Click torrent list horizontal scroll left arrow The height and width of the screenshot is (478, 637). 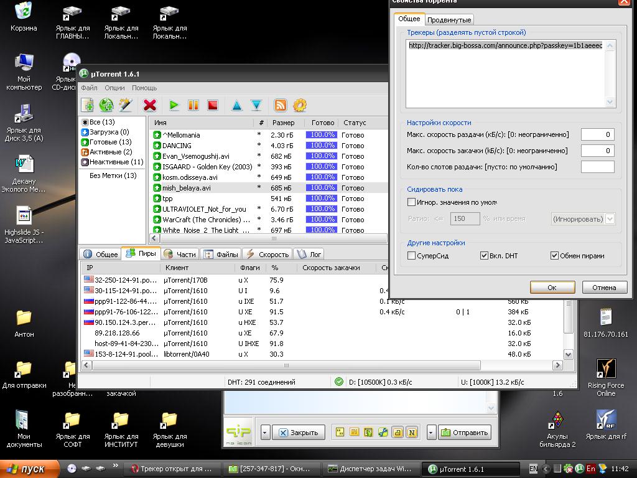pos(154,238)
